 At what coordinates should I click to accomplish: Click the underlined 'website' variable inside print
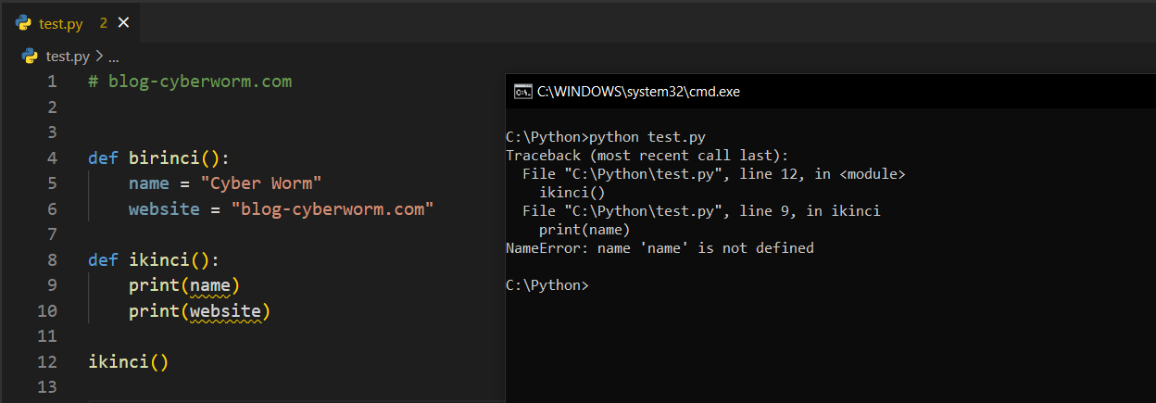225,310
